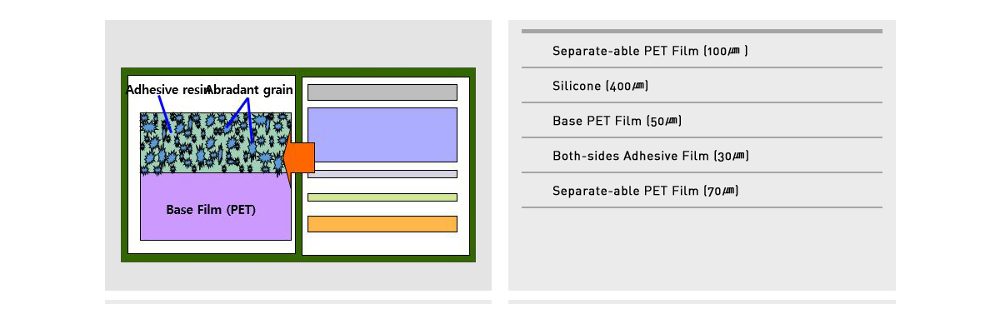Click the Base Film (PET) text label
Screen dimensions: 1000x309
click(212, 210)
